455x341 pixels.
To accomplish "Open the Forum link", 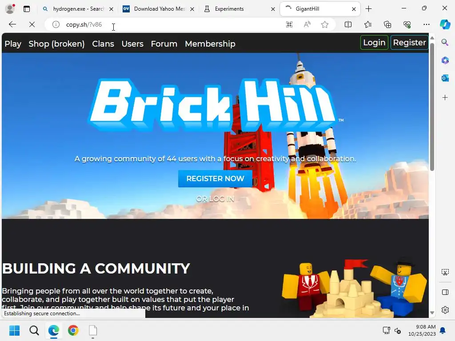I will 164,44.
